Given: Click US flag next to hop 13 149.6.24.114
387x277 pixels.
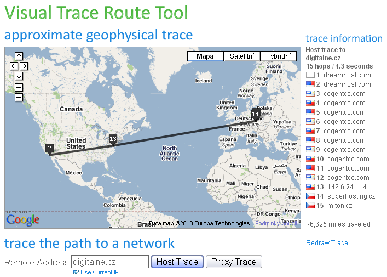Looking at the screenshot, I should pos(310,186).
